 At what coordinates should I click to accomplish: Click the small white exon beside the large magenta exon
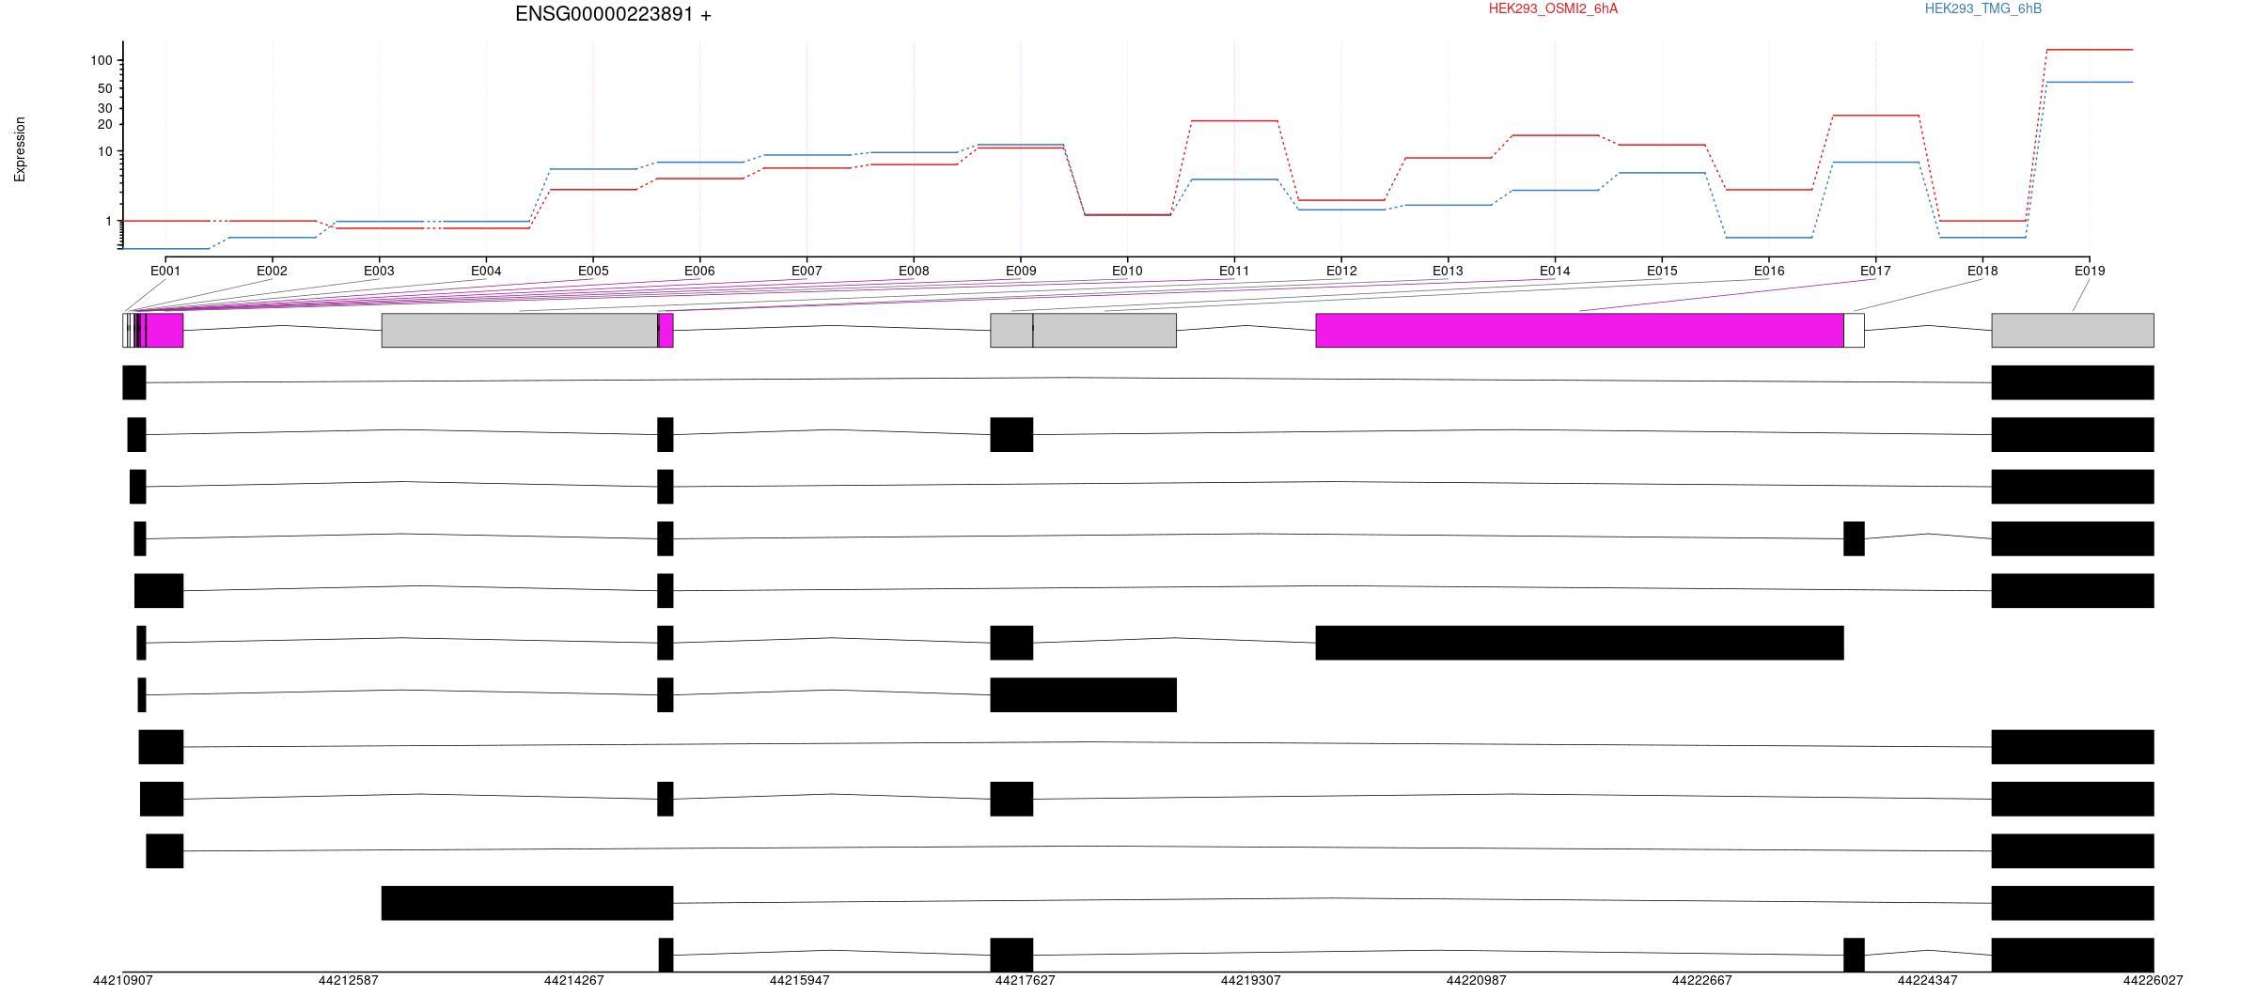[x=1854, y=331]
